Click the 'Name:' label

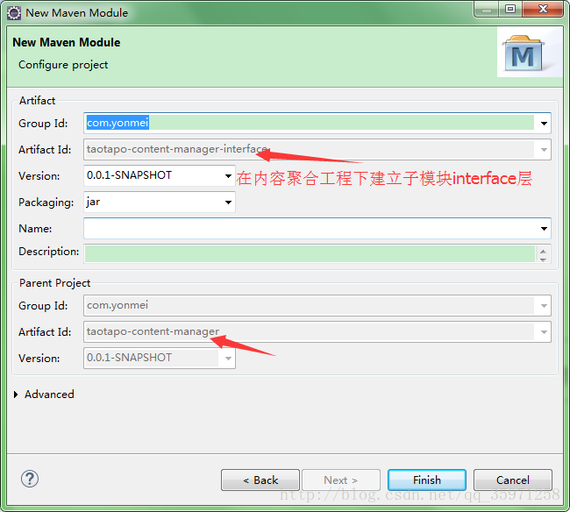(35, 229)
